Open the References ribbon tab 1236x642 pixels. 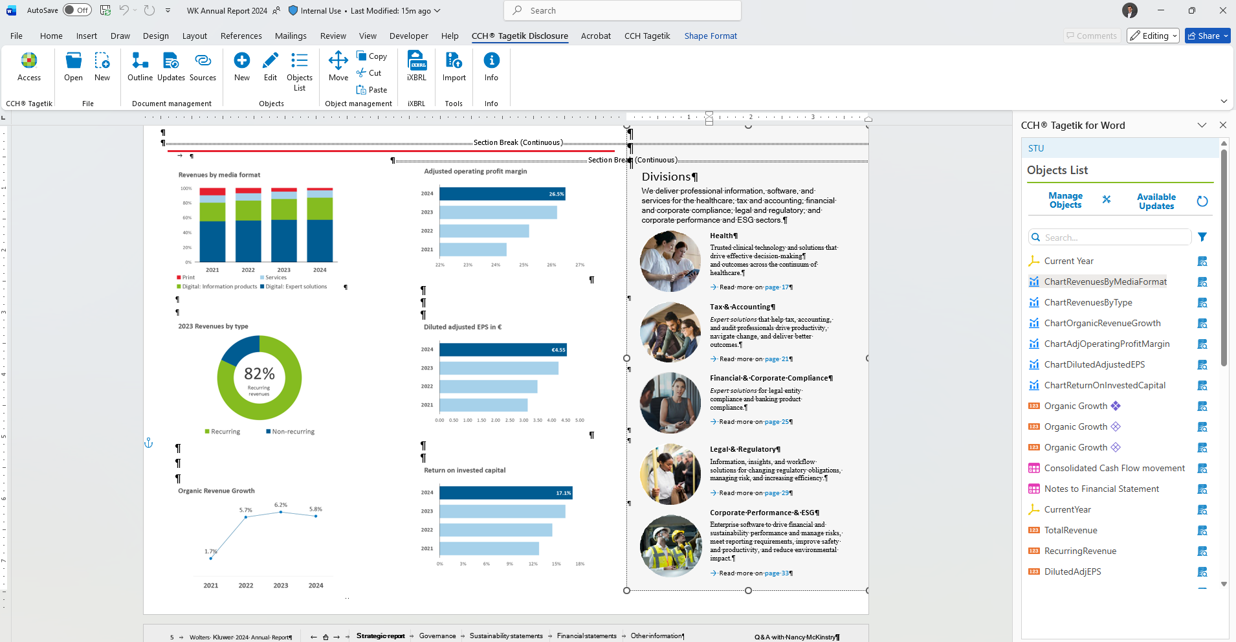[x=241, y=36]
